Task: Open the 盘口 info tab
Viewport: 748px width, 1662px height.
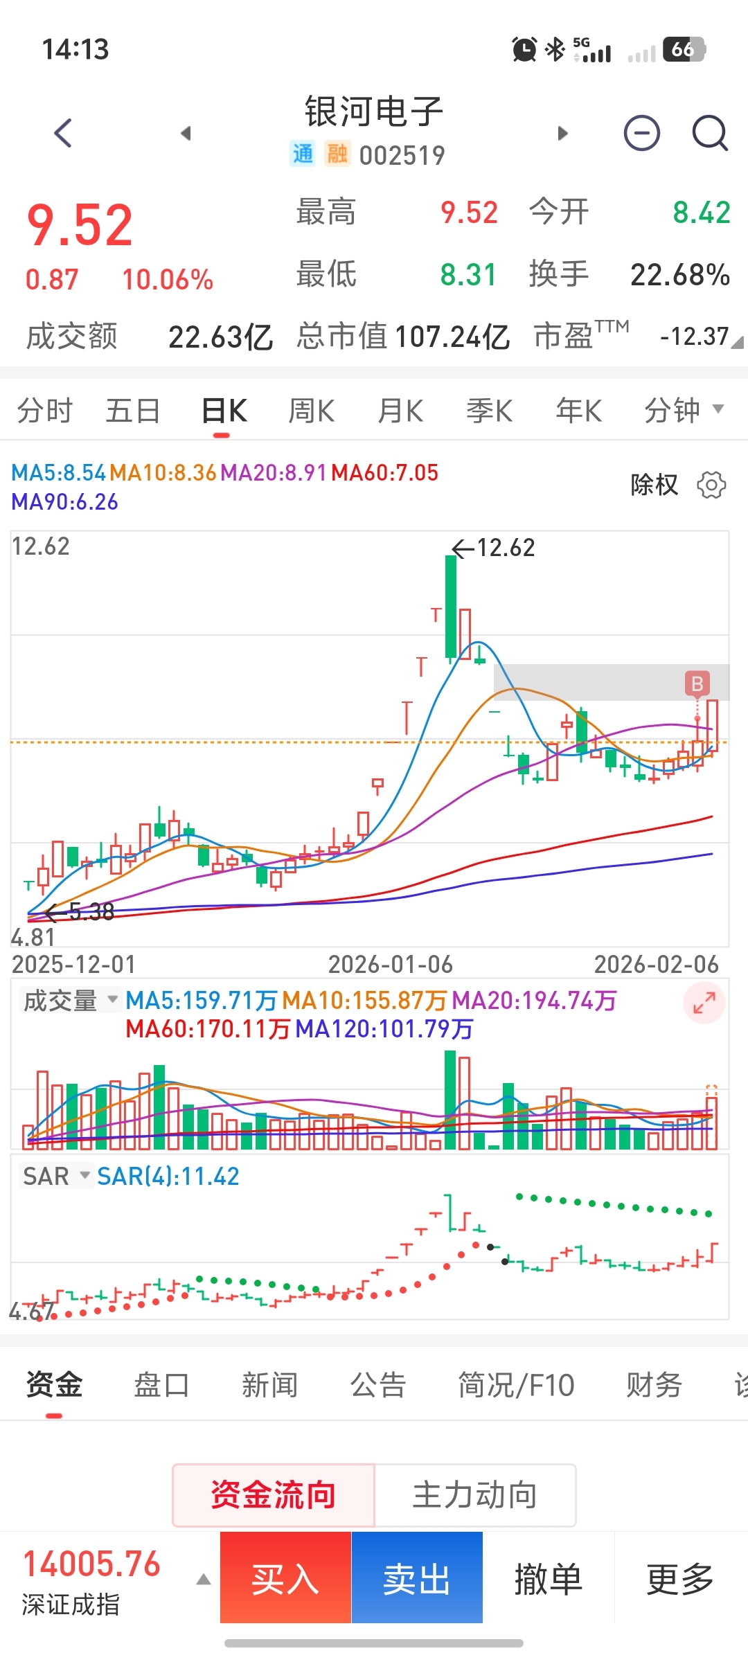Action: click(x=161, y=1385)
